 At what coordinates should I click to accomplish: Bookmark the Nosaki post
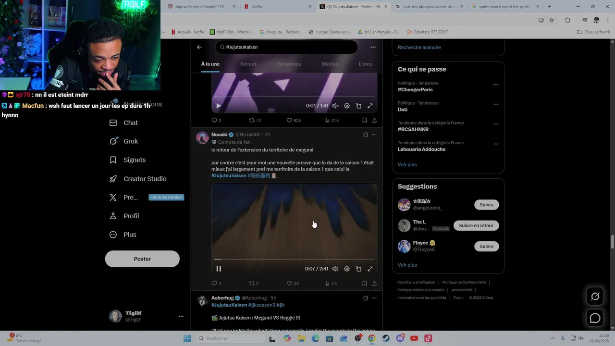(365, 284)
